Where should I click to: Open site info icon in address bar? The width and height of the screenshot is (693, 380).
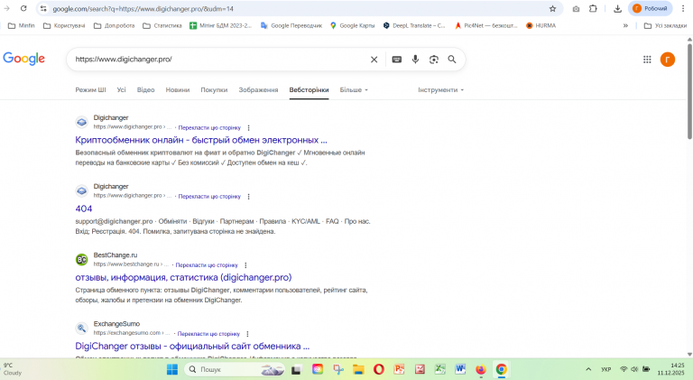[x=43, y=8]
